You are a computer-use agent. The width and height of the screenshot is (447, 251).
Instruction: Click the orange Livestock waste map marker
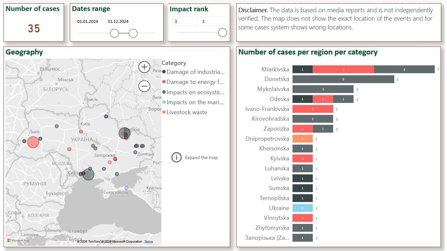click(x=110, y=162)
